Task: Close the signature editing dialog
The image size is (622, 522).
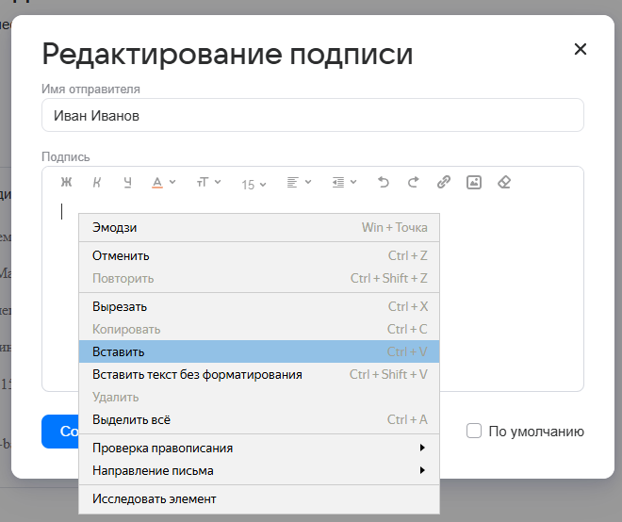Action: click(581, 50)
